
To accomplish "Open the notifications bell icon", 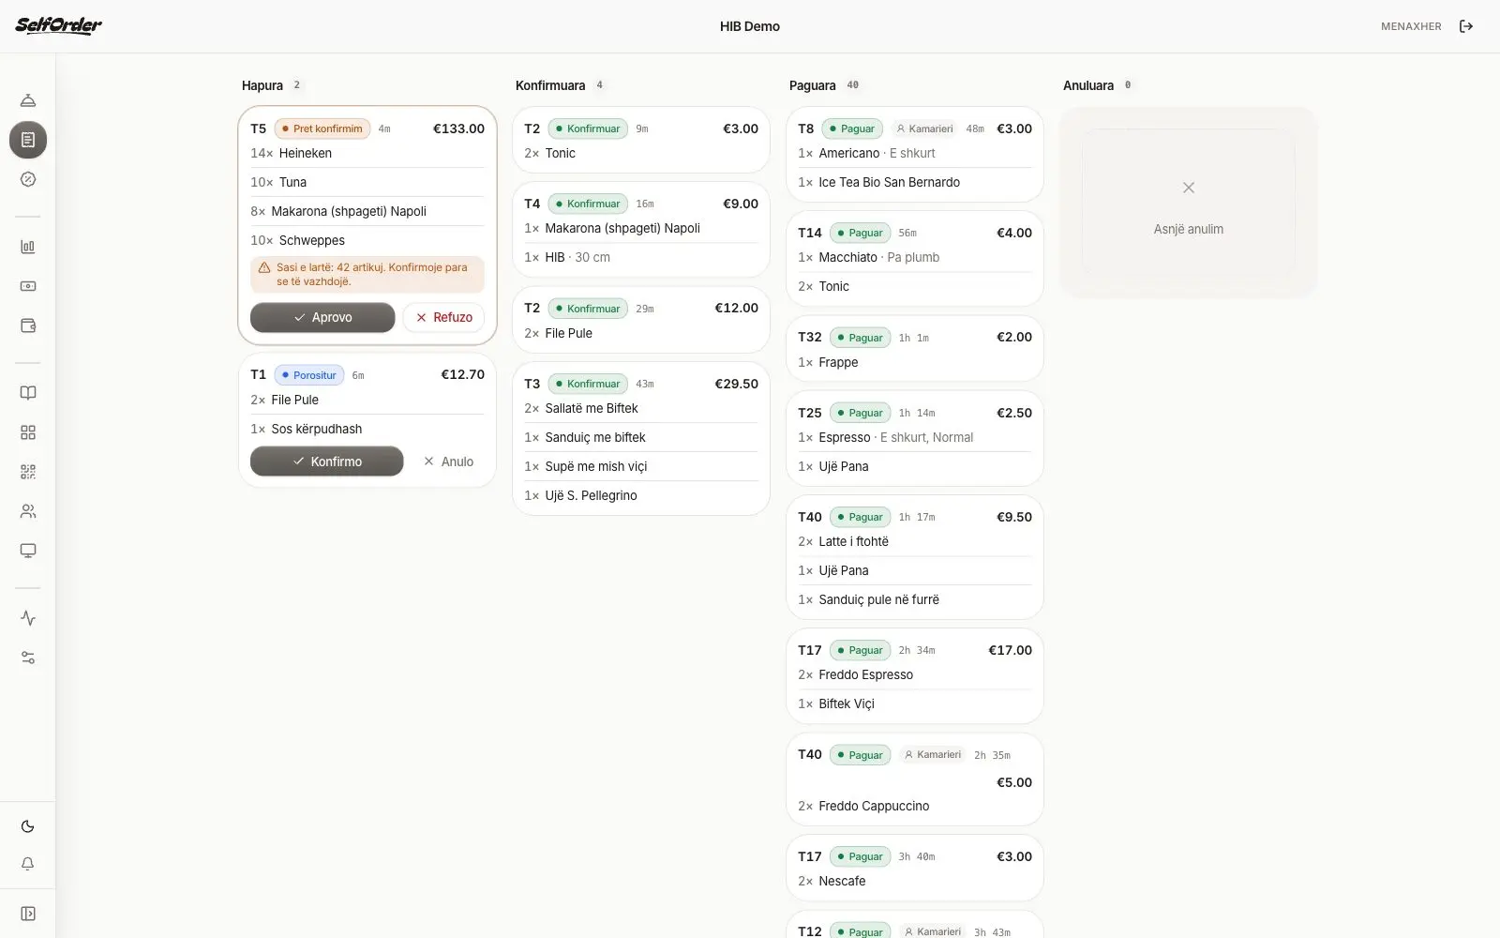I will tap(28, 864).
